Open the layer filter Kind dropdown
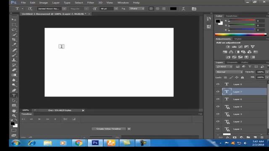The width and height of the screenshot is (269, 151). [x=224, y=67]
